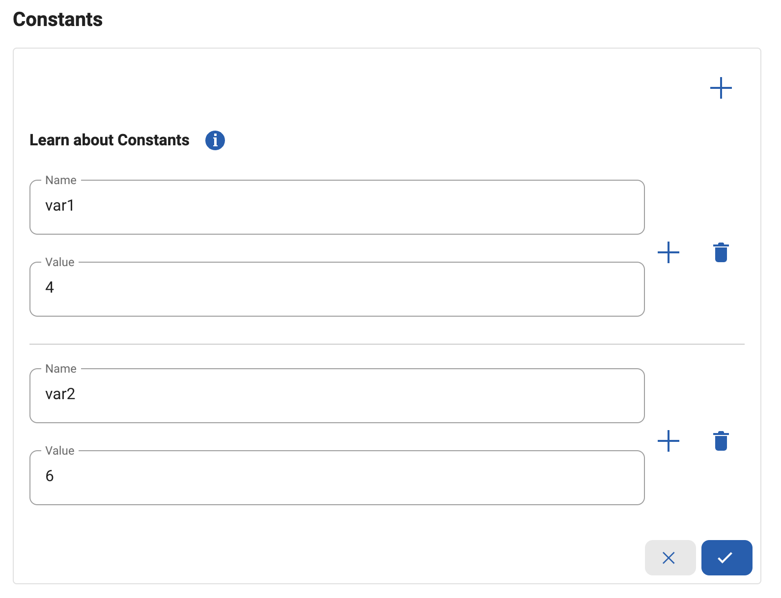Screen dimensions: 781x598
Task: Open the Learn about Constants info icon
Action: tap(215, 140)
